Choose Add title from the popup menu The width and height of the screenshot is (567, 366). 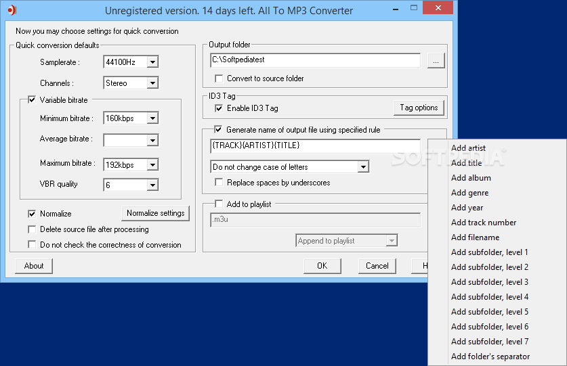click(497, 163)
